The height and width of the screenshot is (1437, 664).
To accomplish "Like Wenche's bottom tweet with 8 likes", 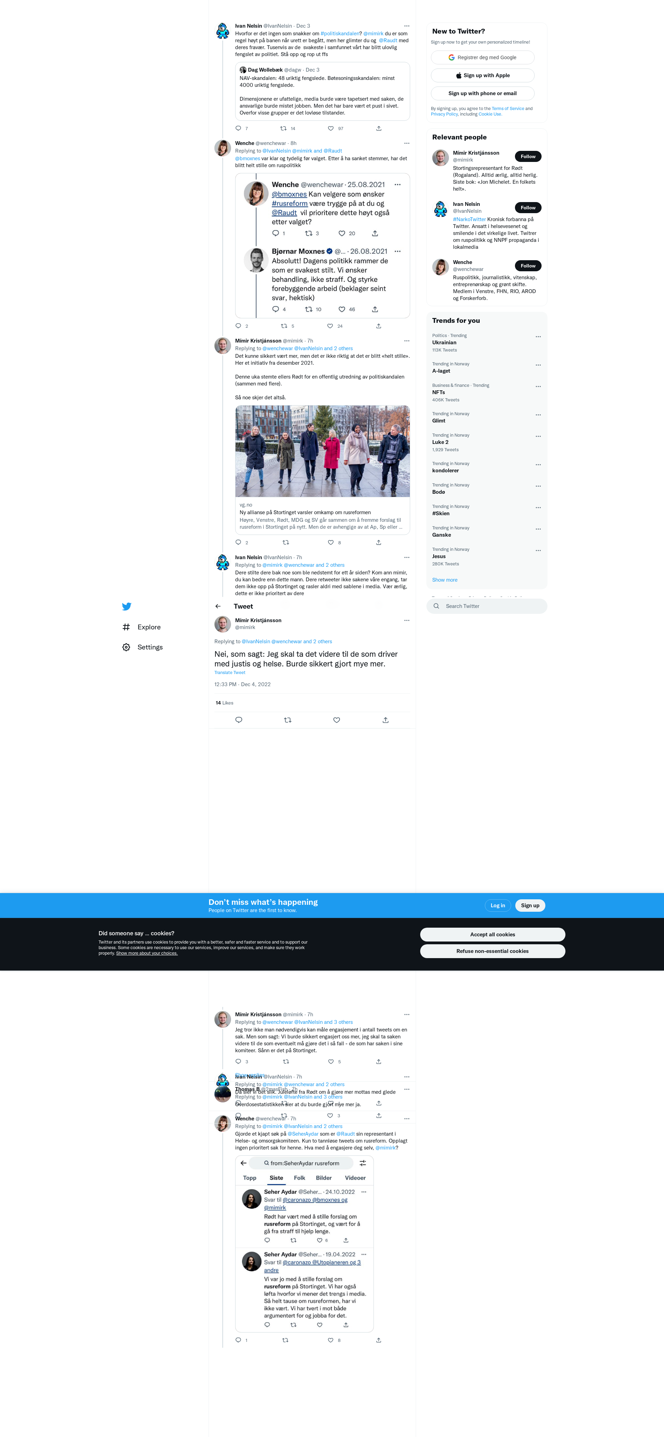I will click(x=331, y=1340).
